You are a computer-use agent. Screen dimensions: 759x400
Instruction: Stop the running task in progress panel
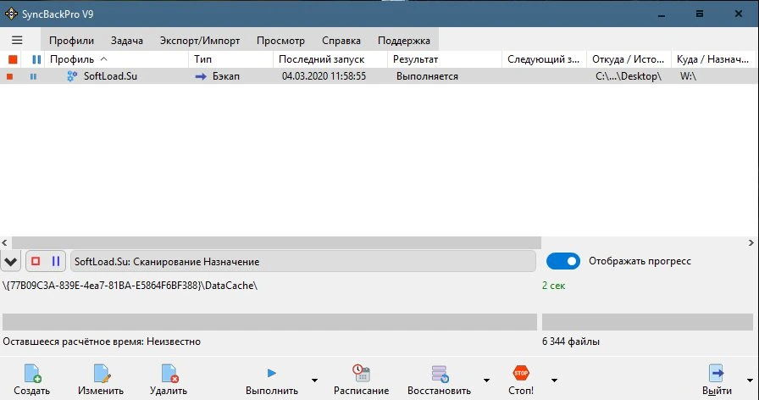tap(36, 262)
